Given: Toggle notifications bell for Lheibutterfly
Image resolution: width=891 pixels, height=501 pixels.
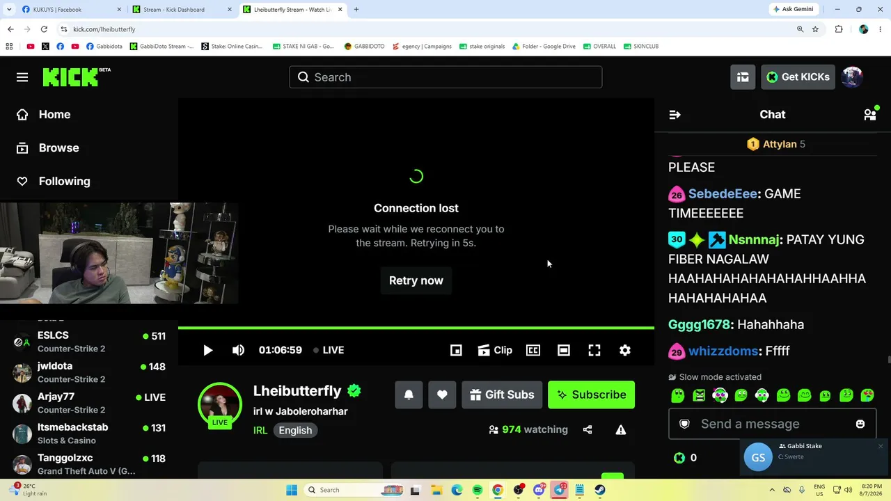Looking at the screenshot, I should (x=409, y=395).
